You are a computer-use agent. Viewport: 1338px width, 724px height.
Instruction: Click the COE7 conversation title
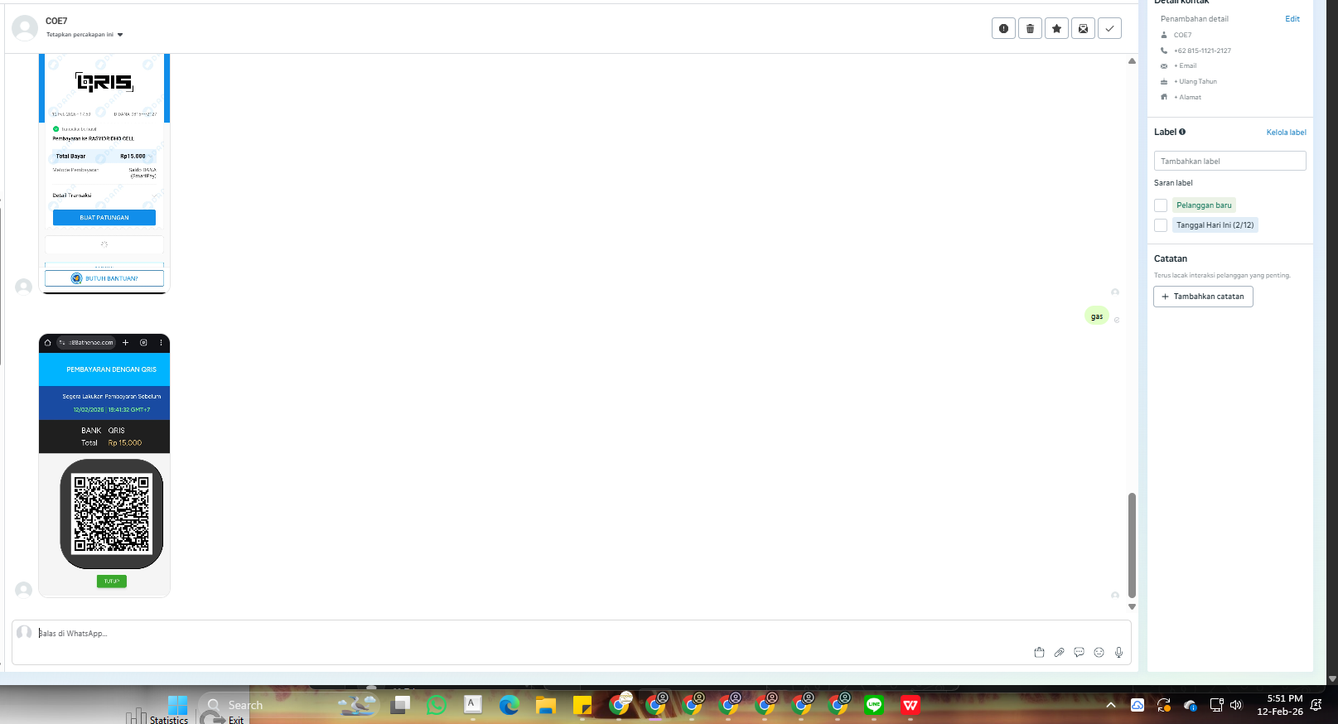click(56, 21)
